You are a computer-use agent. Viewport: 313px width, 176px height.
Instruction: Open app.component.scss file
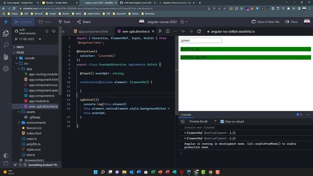click(41, 85)
